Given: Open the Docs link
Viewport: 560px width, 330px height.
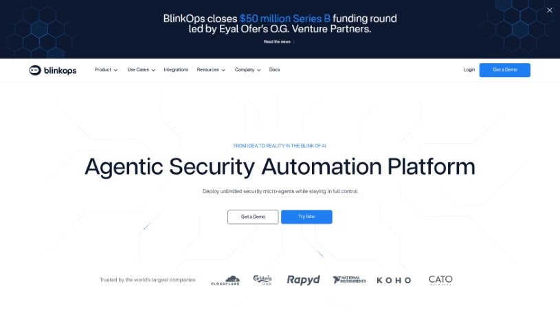Looking at the screenshot, I should tap(274, 69).
